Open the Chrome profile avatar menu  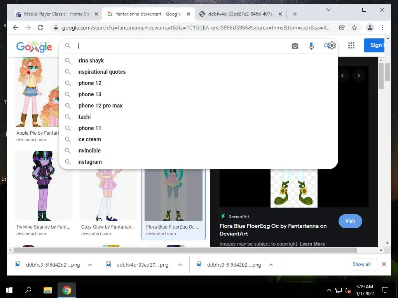coord(370,28)
